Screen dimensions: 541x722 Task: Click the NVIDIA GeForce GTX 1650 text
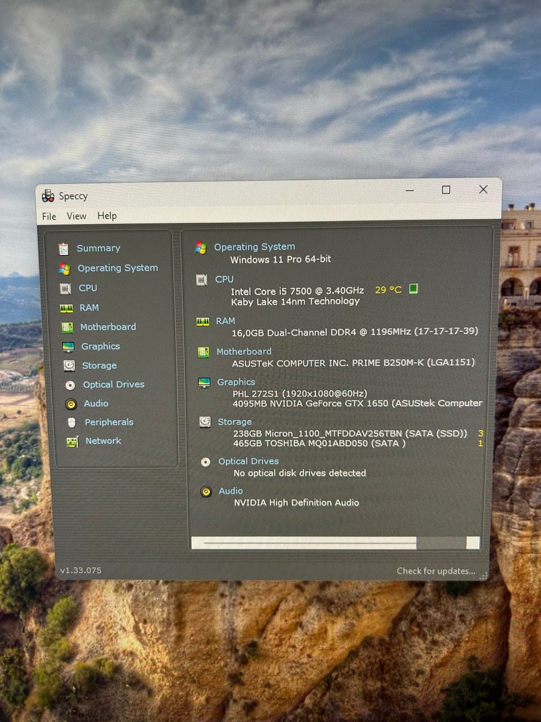[x=357, y=403]
